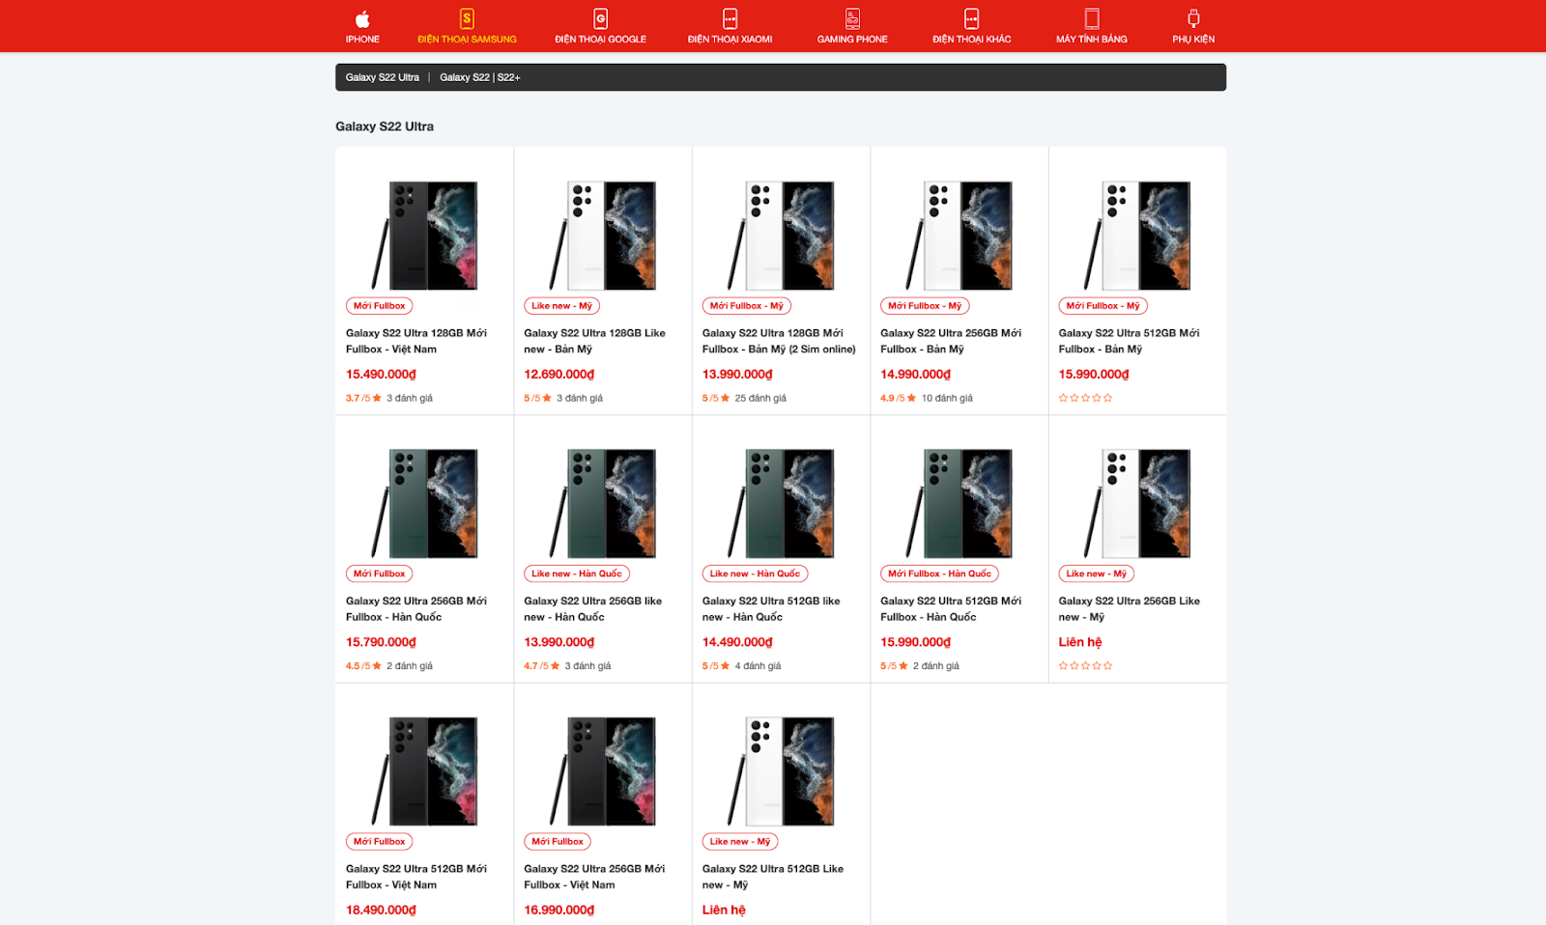The width and height of the screenshot is (1546, 925).
Task: Click the '10 đánh giá' review count
Action: [947, 398]
